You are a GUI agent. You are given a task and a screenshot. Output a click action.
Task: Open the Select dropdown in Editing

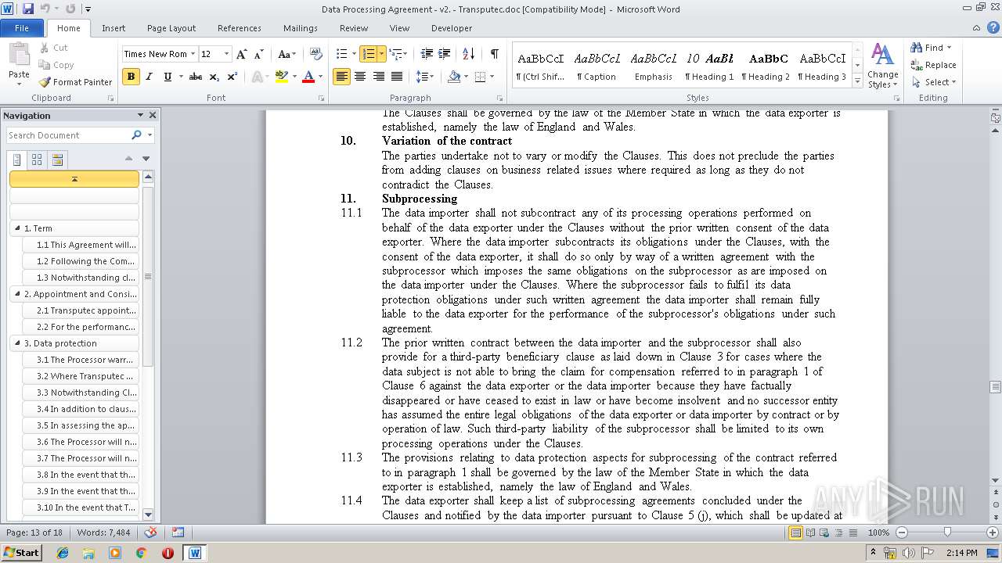(x=935, y=82)
